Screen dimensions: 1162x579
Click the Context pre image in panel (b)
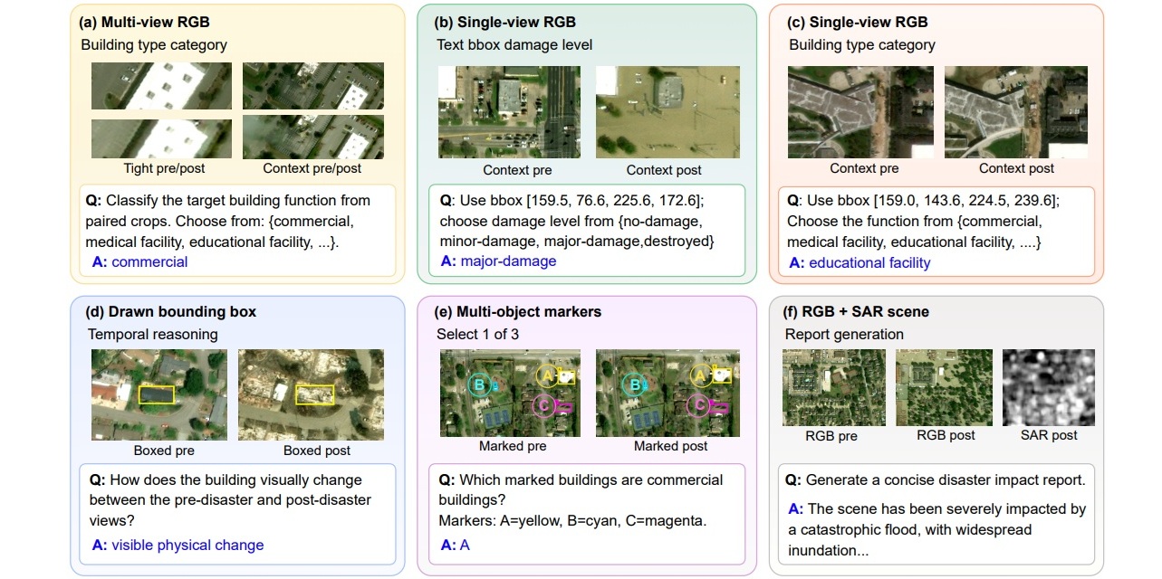click(x=510, y=113)
